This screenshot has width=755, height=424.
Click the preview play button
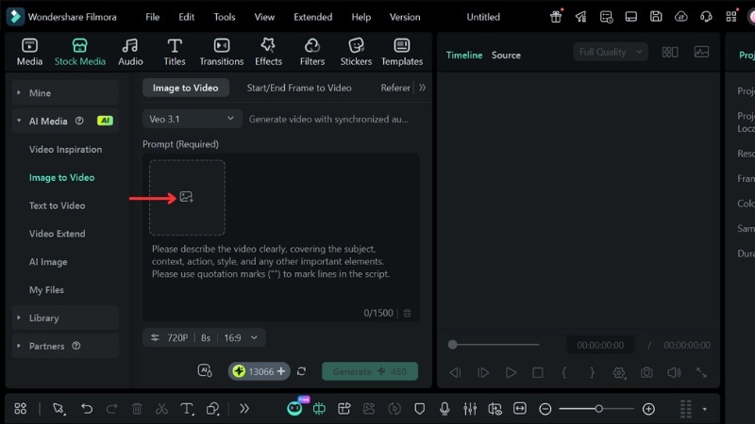[511, 372]
